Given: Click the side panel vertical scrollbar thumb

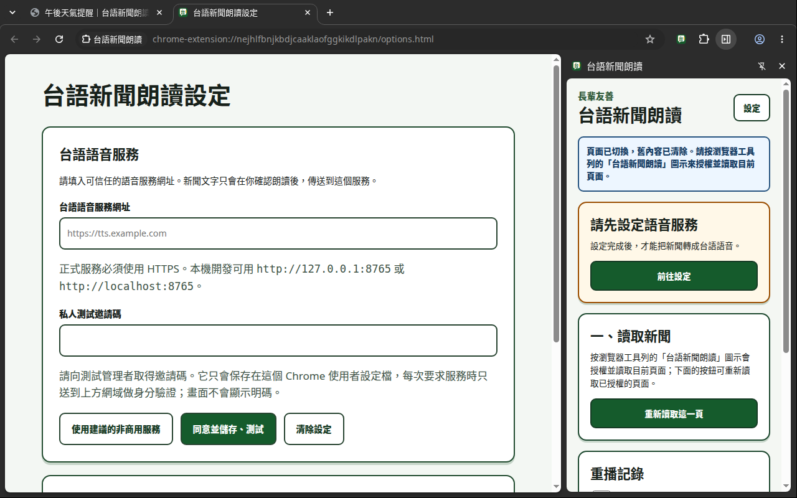Looking at the screenshot, I should pyautogui.click(x=786, y=221).
